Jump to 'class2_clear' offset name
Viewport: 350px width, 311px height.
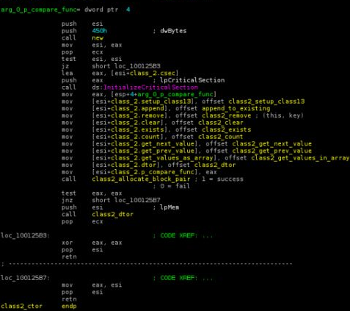(x=221, y=123)
